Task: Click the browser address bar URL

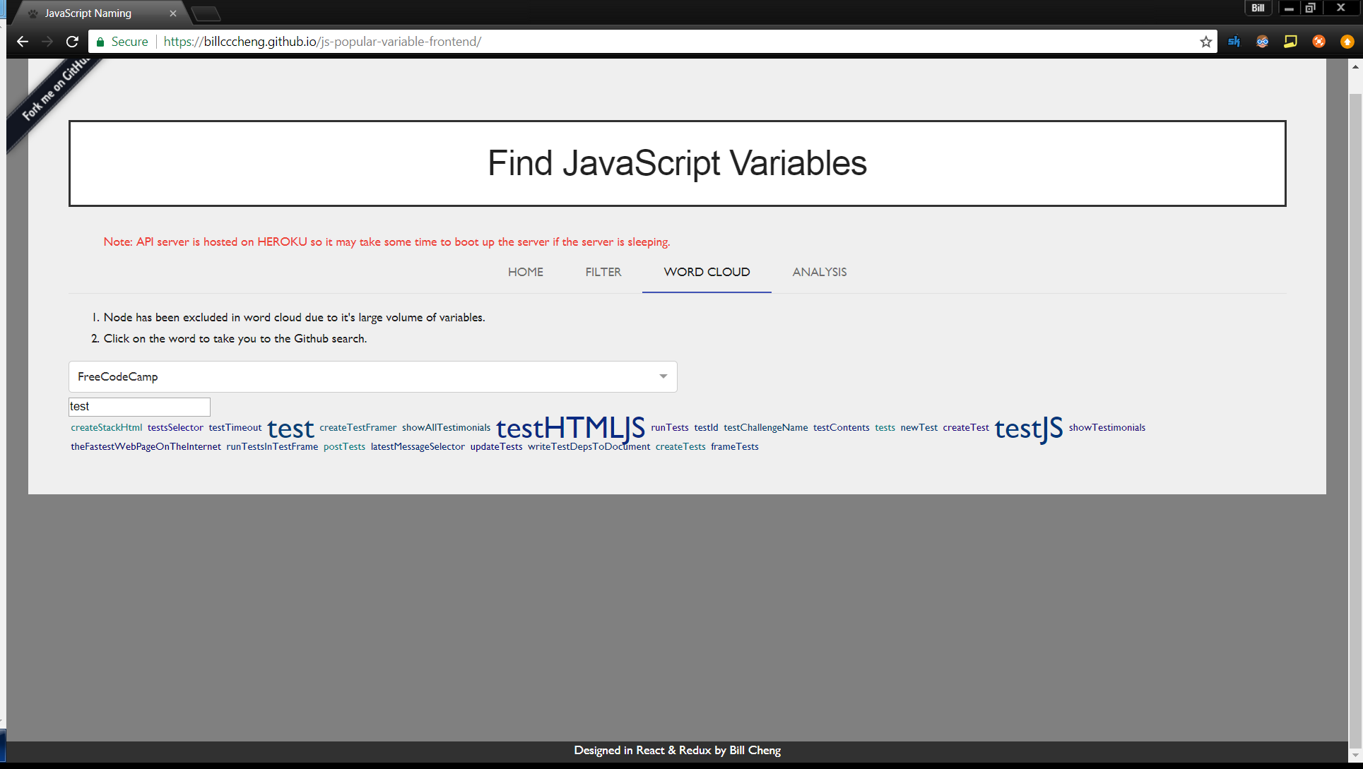Action: [x=322, y=42]
